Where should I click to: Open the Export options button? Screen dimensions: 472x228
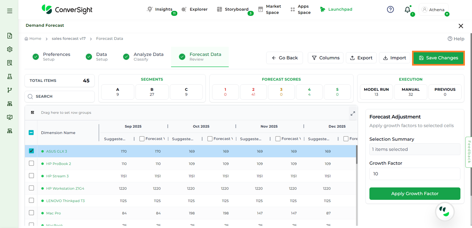point(361,58)
